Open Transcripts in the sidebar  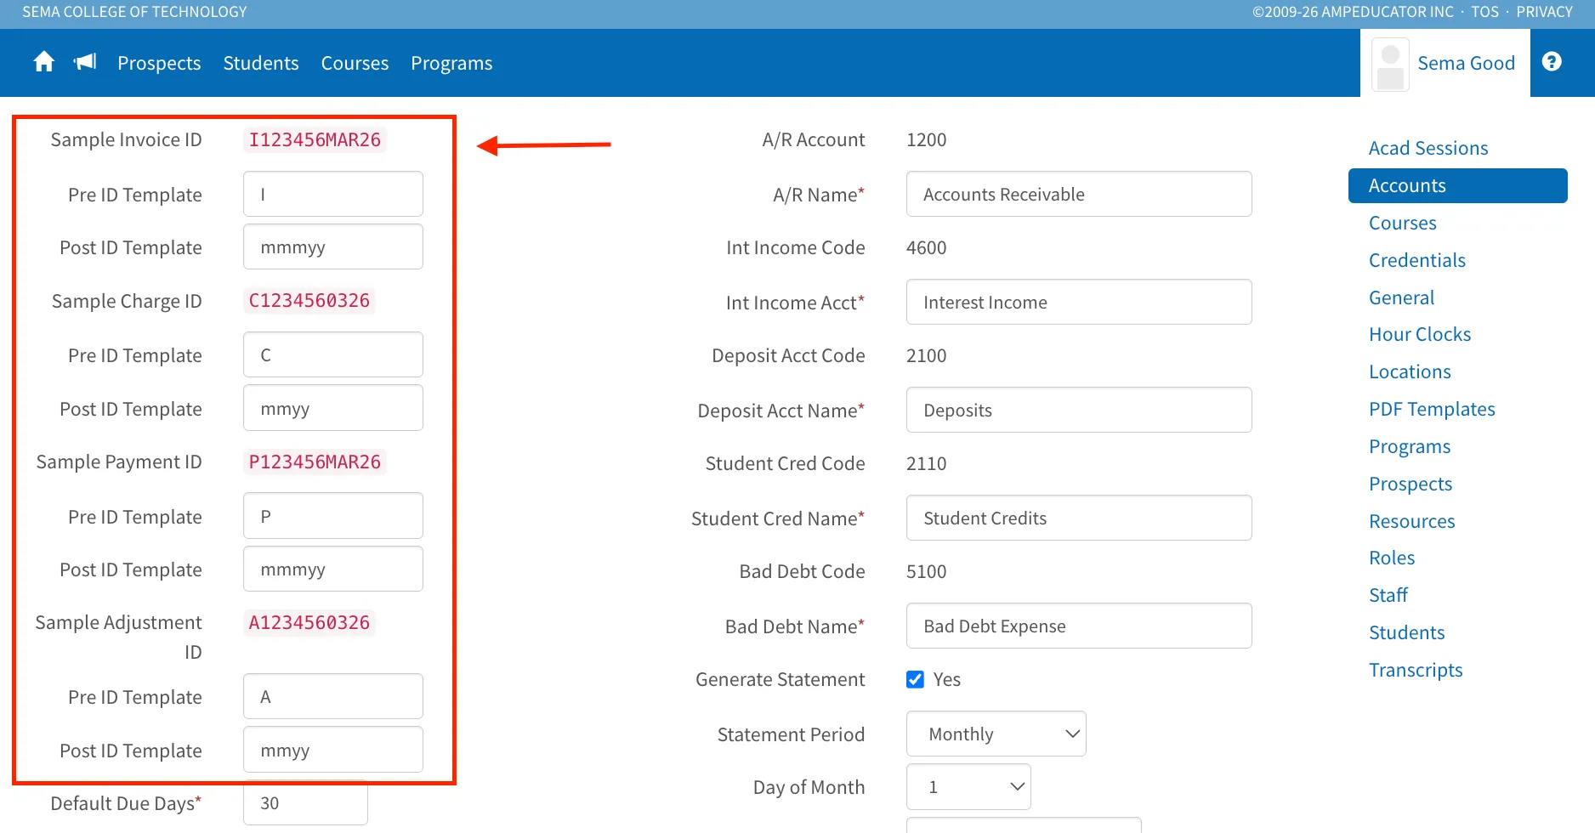(1416, 670)
